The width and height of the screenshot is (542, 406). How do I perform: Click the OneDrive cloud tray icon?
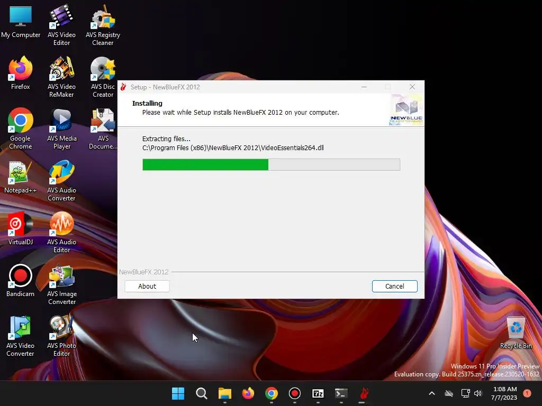449,393
